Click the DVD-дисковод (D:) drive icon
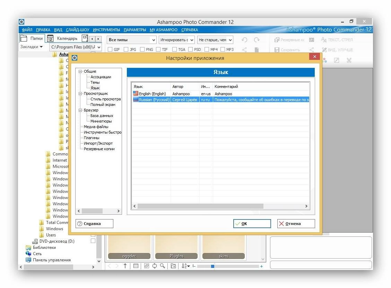 coord(35,241)
